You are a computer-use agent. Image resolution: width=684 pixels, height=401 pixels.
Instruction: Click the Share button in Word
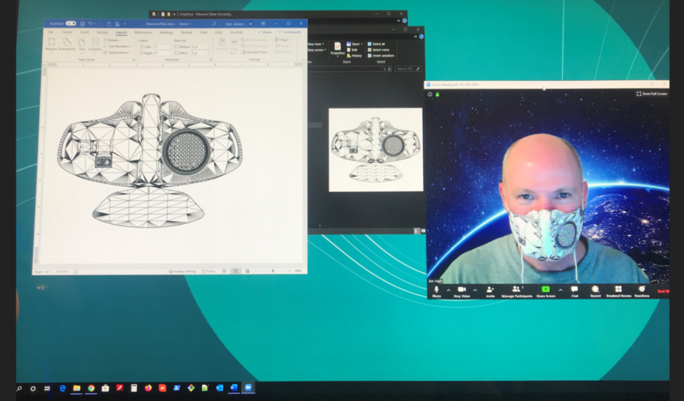pyautogui.click(x=265, y=32)
